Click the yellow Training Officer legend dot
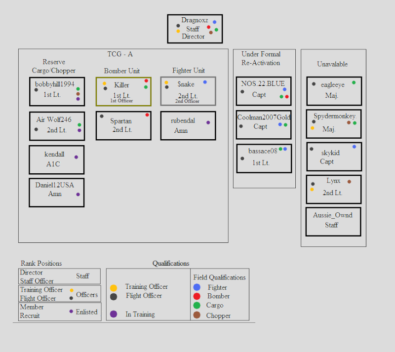Image resolution: width=395 pixels, height=352 pixels. click(x=114, y=288)
